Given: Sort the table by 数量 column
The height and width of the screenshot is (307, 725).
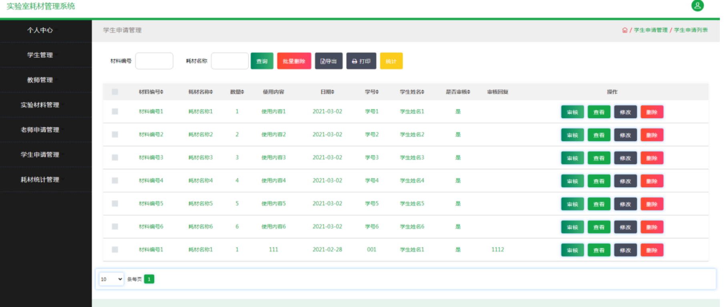Looking at the screenshot, I should [237, 92].
